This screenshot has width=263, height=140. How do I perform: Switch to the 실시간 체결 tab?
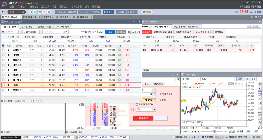click(27, 27)
